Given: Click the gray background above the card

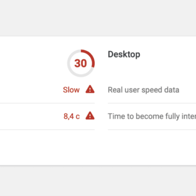Looking at the screenshot, I should 98,18.
